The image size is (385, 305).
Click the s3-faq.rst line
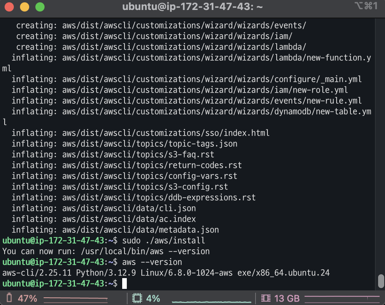pyautogui.click(x=113, y=154)
